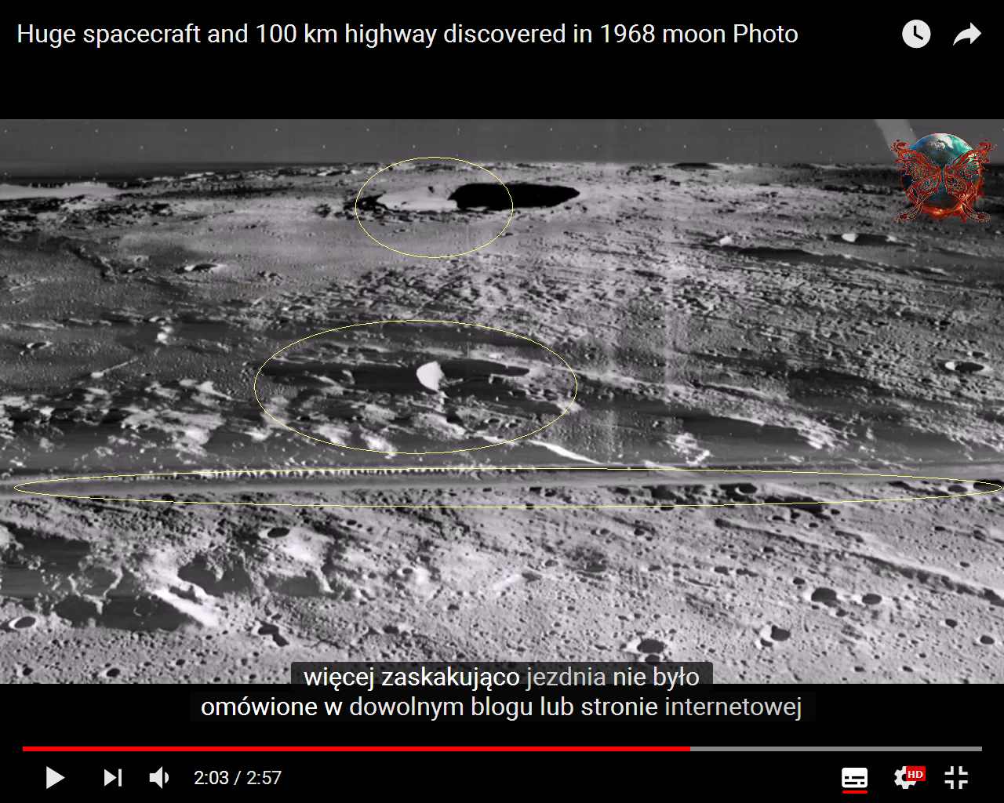Viewport: 1004px width, 803px height.
Task: Click the butterfly globe channel watermark
Action: [941, 178]
